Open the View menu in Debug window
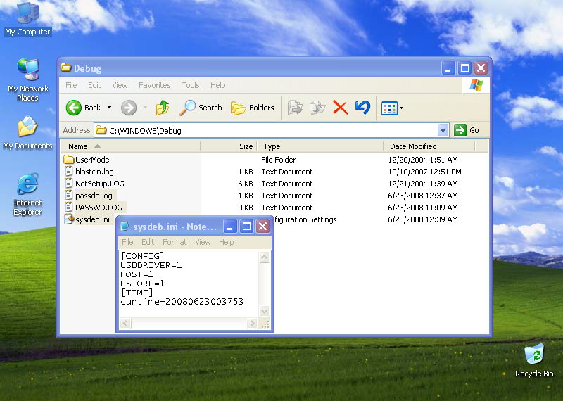The image size is (563, 401). tap(120, 85)
